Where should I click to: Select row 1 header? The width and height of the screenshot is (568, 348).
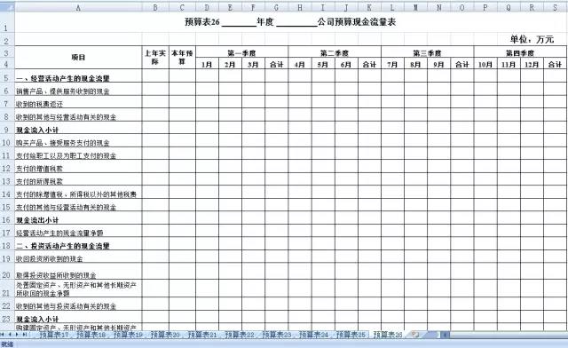click(x=7, y=22)
